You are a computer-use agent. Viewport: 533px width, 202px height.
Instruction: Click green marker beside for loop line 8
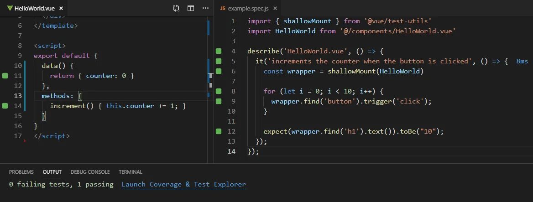218,91
